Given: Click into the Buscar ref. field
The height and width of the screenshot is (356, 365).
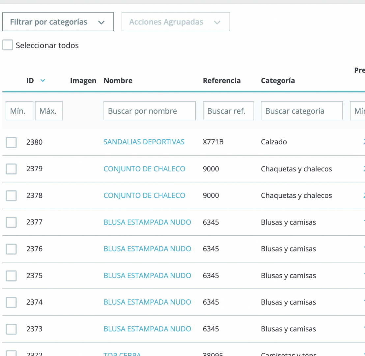Looking at the screenshot, I should click(x=228, y=111).
